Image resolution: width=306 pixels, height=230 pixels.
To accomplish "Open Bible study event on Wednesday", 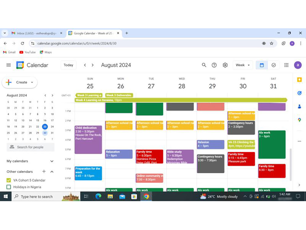I will coord(180,157).
